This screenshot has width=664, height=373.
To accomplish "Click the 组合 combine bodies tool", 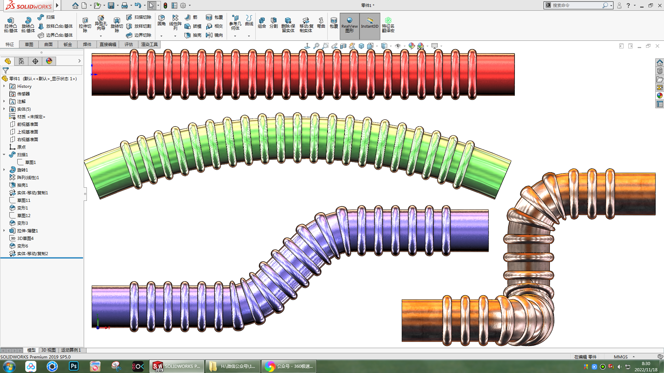I will (262, 23).
